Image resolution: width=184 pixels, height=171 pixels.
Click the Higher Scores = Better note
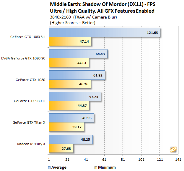click(73, 23)
